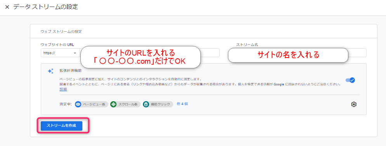
Task: Select the ページビュー数 chip
Action: coord(92,104)
